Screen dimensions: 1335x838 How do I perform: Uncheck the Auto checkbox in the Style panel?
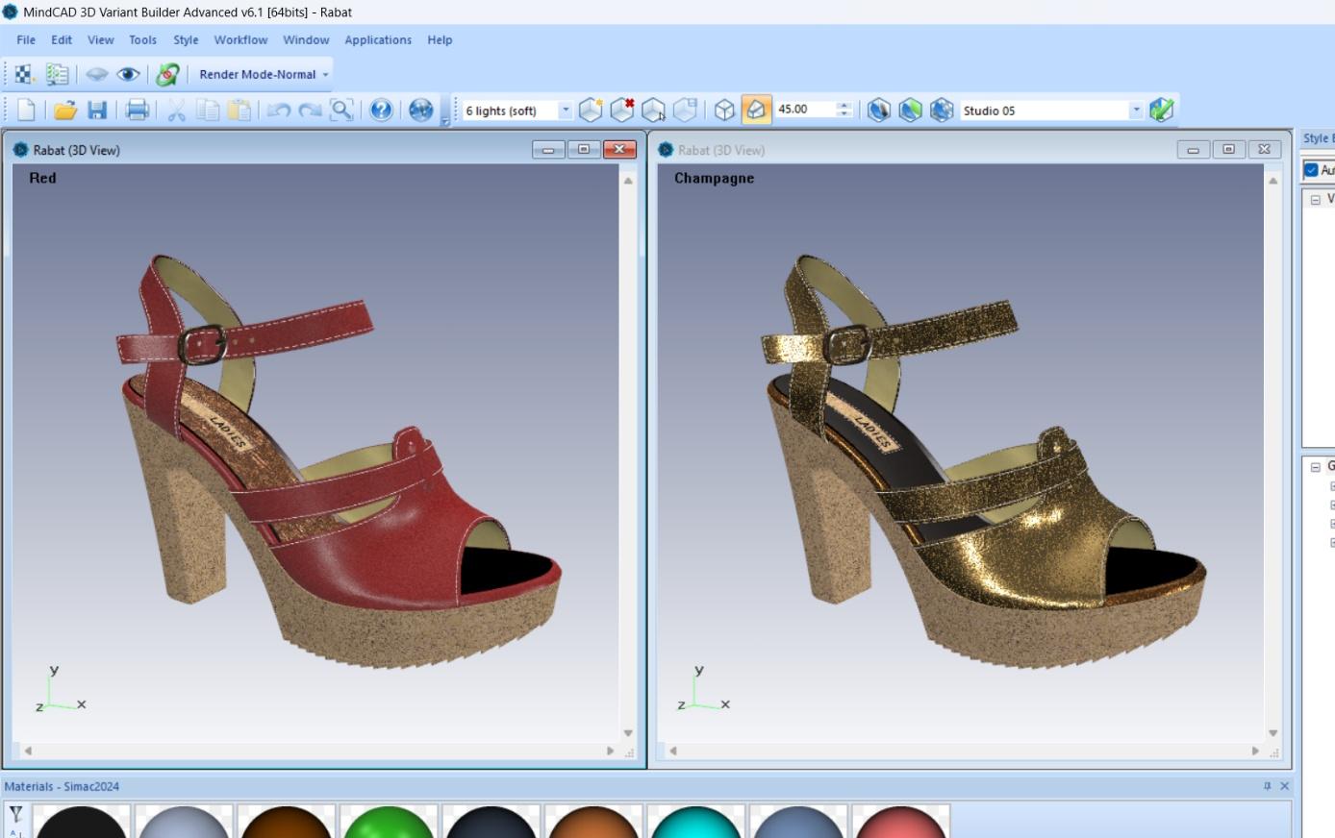(1312, 170)
